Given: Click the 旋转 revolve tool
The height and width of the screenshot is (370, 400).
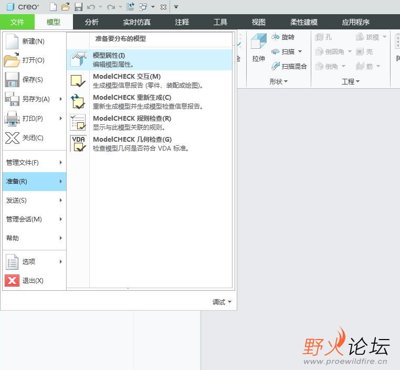Looking at the screenshot, I should point(283,37).
